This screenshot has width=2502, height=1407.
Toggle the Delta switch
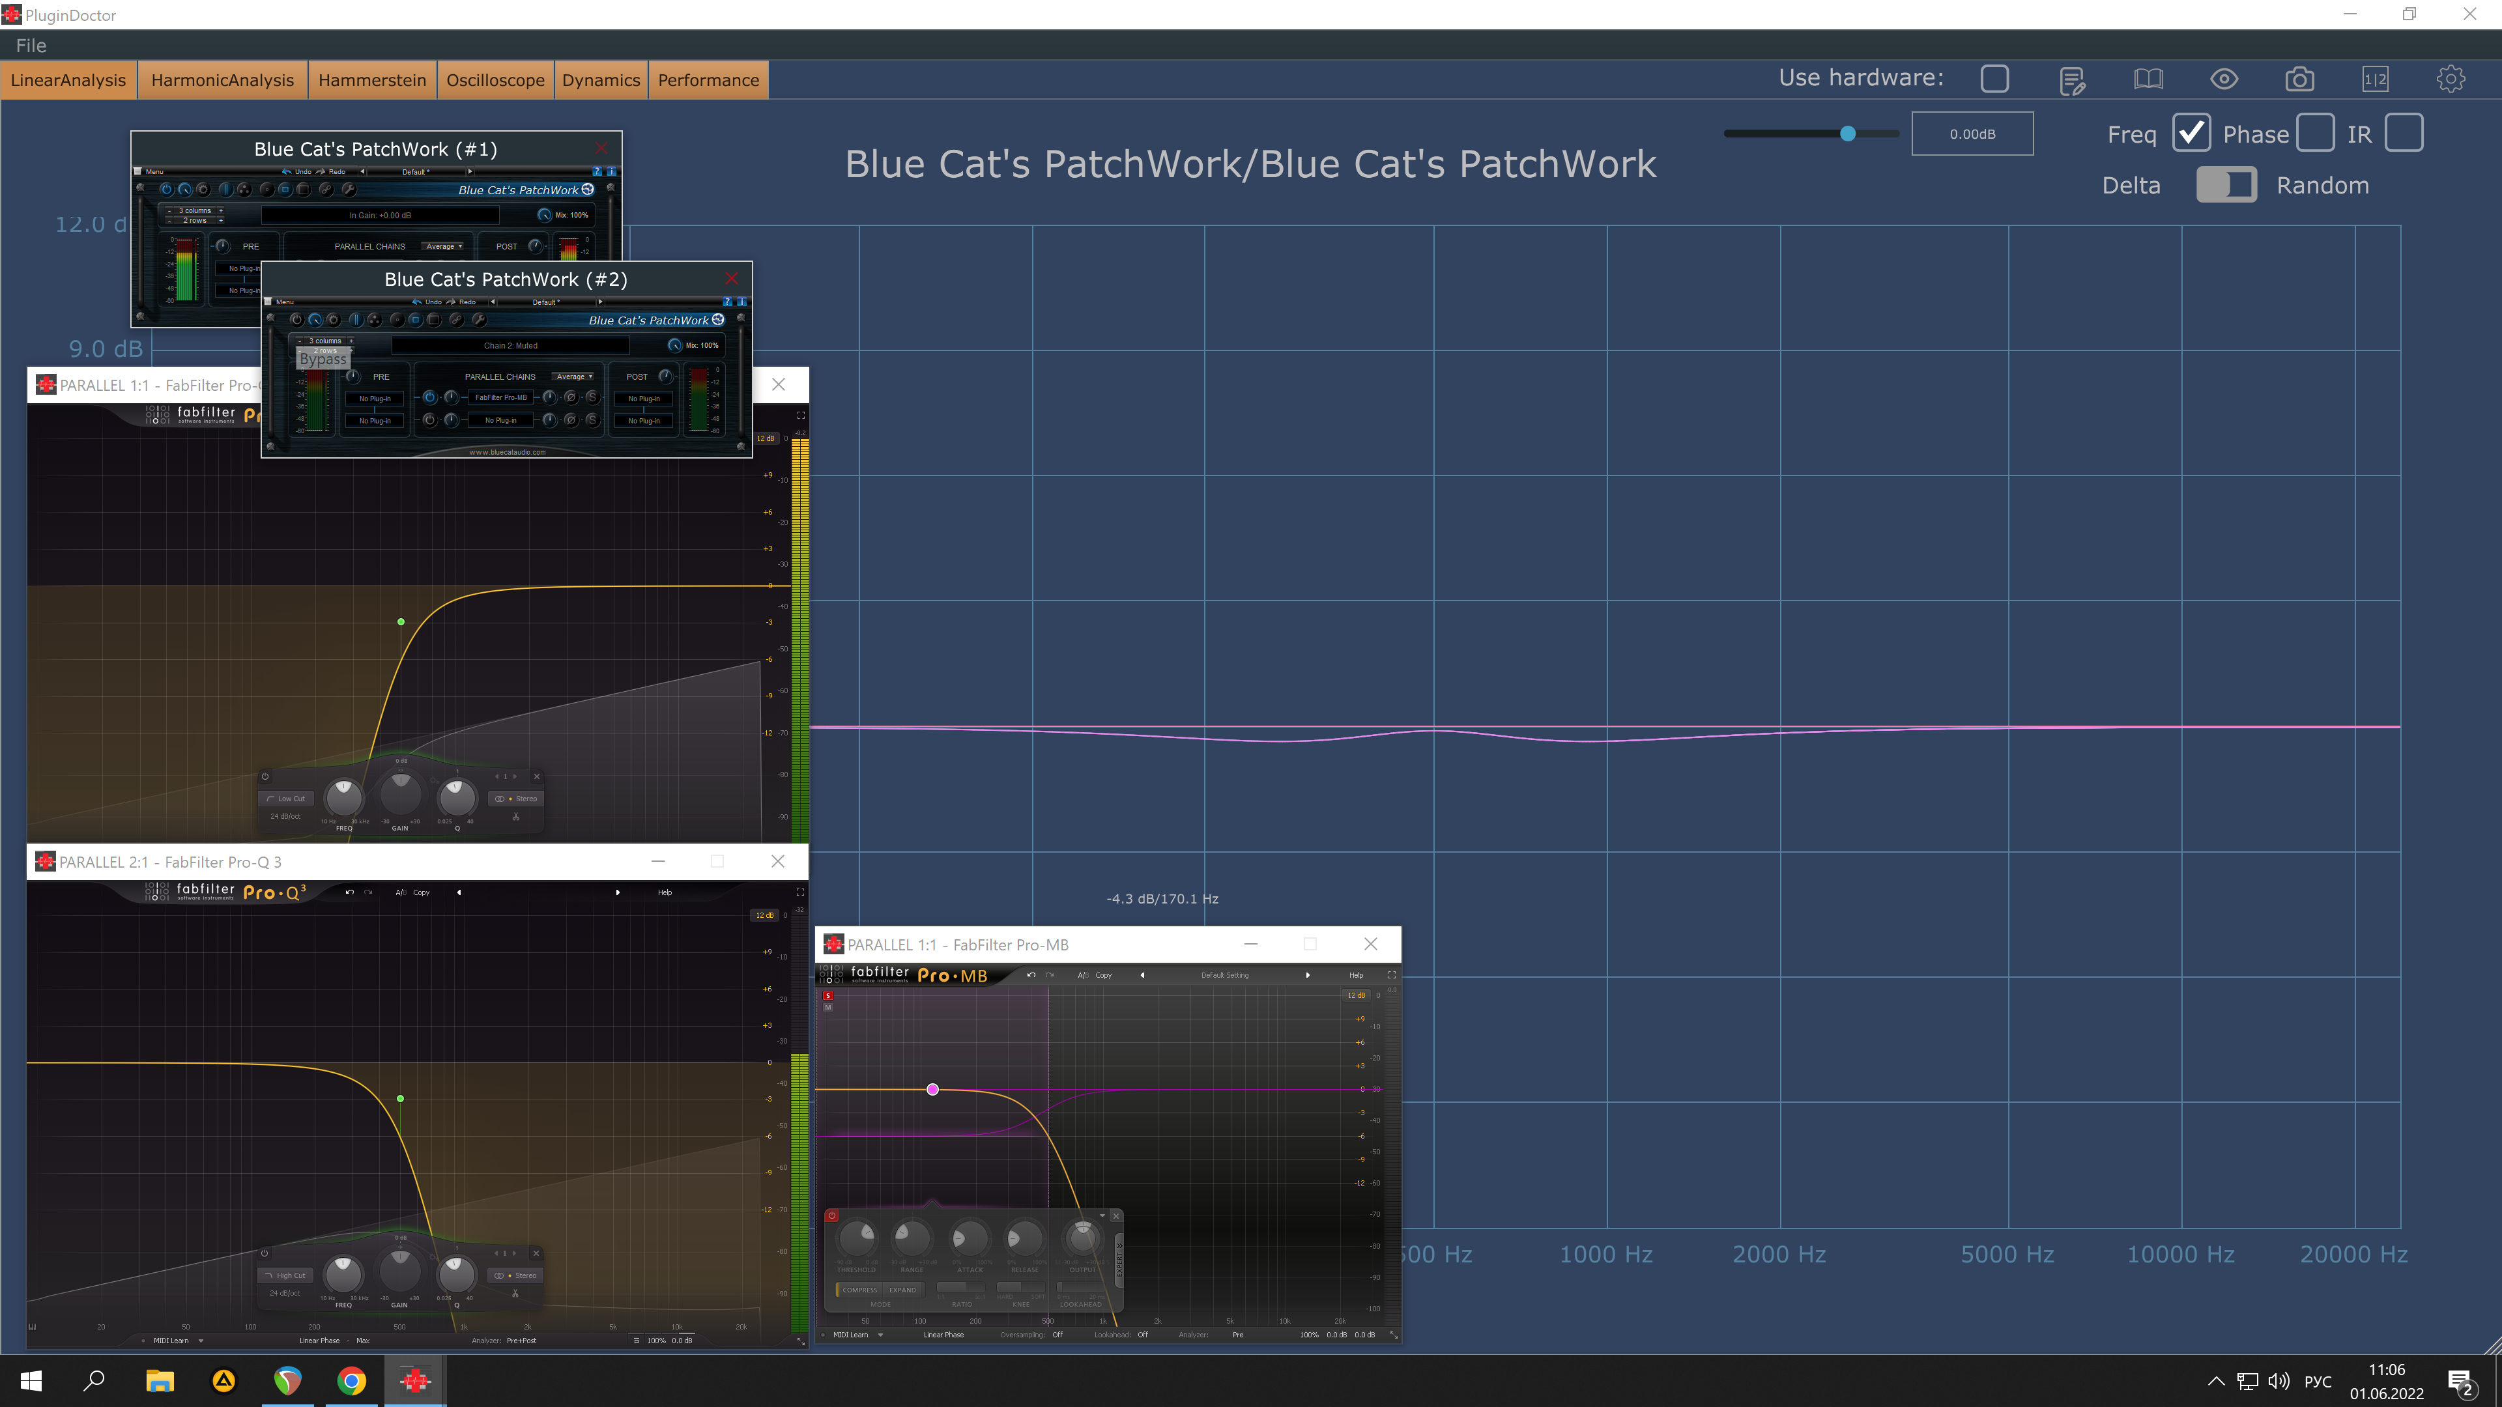[x=2226, y=186]
